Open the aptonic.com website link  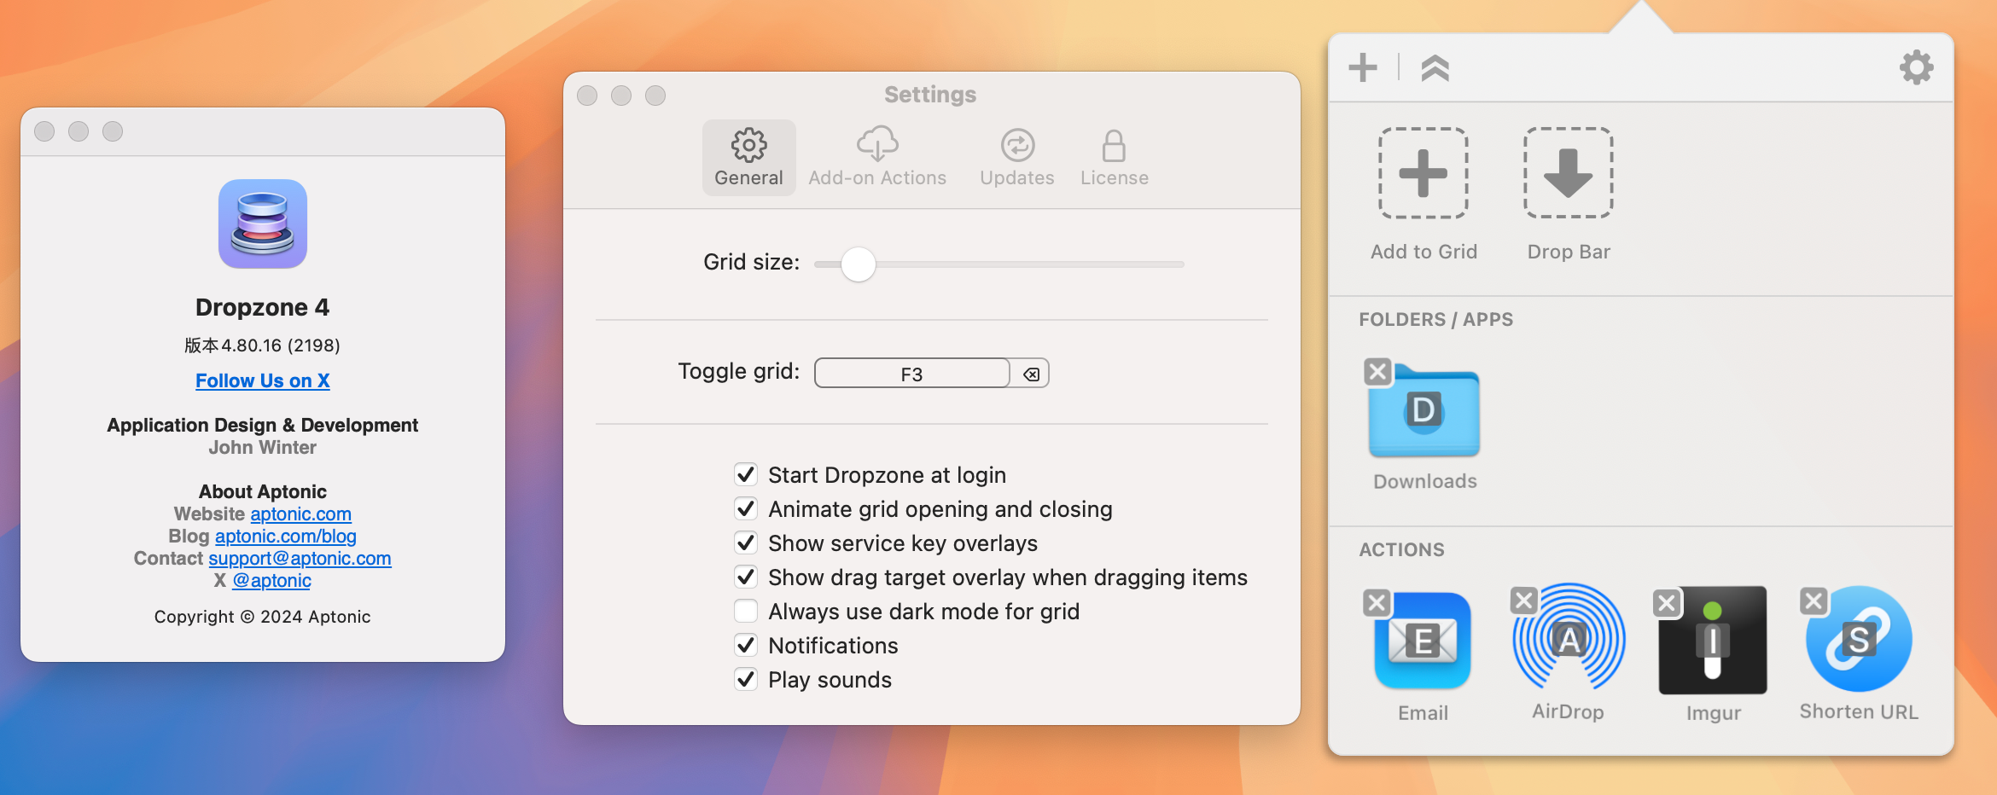click(300, 514)
